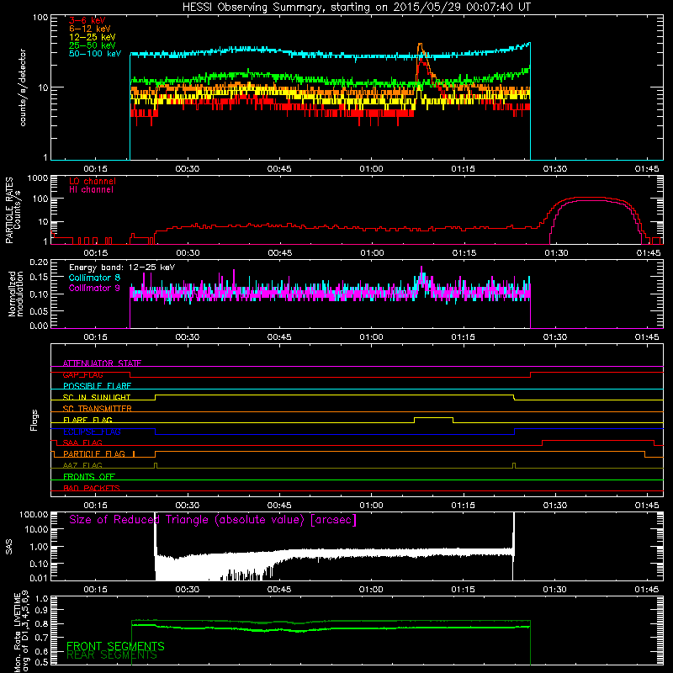Click the HI channel legend label
The width and height of the screenshot is (673, 673).
(91, 190)
